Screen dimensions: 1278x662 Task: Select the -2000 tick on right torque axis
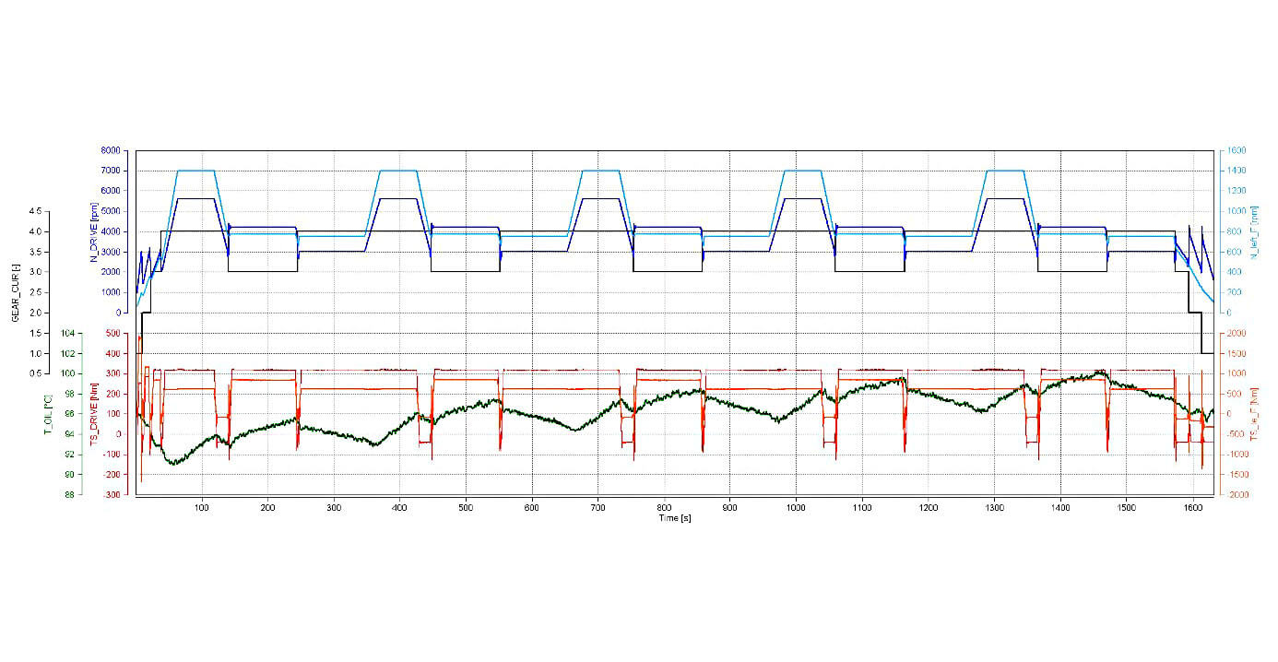[1237, 495]
